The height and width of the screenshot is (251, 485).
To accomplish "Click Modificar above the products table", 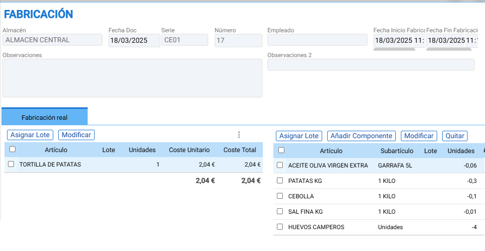I will point(76,135).
